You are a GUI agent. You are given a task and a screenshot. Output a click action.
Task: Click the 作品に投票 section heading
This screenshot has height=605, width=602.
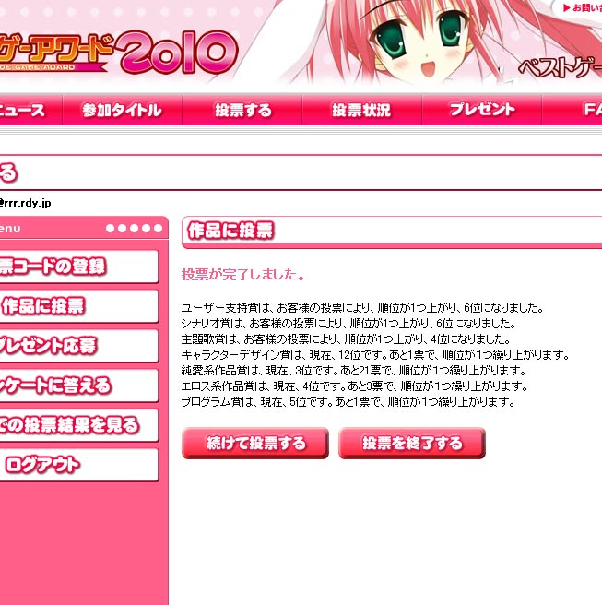[x=230, y=231]
